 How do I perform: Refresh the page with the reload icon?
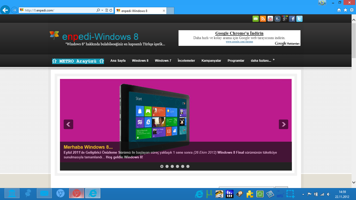pyautogui.click(x=111, y=10)
